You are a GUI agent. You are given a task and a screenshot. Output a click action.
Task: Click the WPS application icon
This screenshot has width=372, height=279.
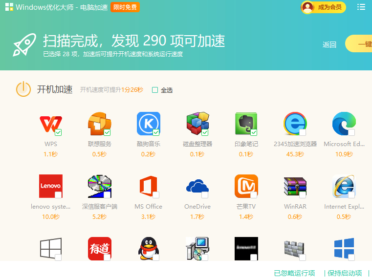coord(51,124)
